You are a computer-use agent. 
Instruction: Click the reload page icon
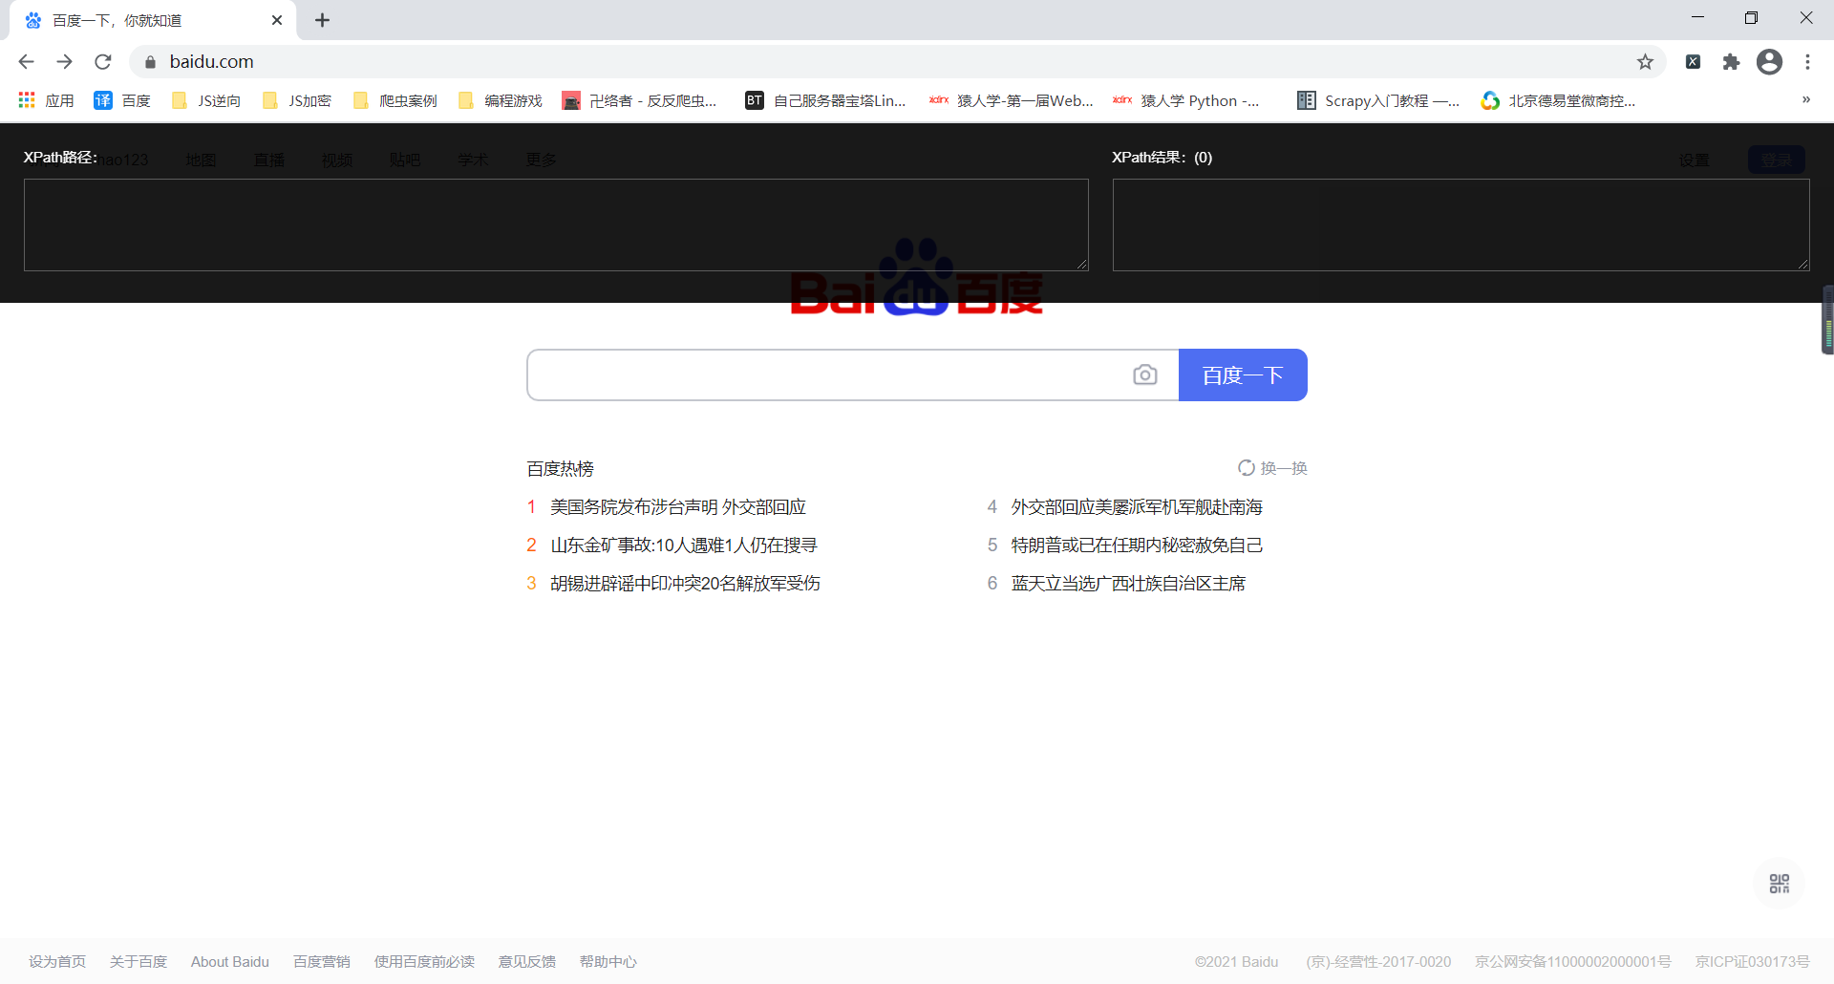point(102,61)
